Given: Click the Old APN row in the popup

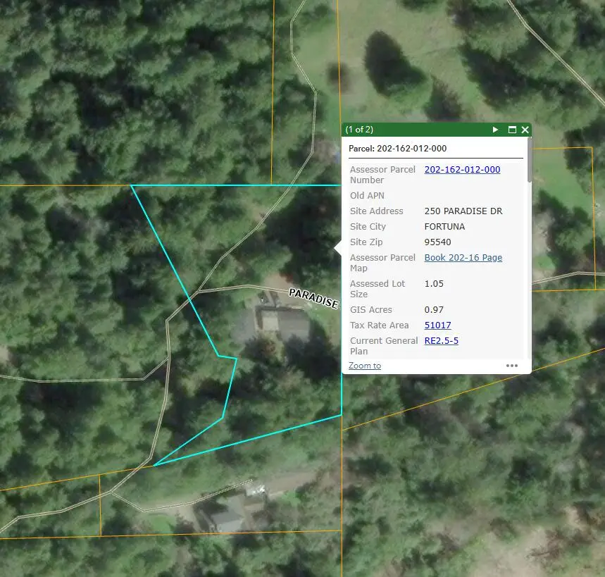Looking at the screenshot, I should coord(367,195).
